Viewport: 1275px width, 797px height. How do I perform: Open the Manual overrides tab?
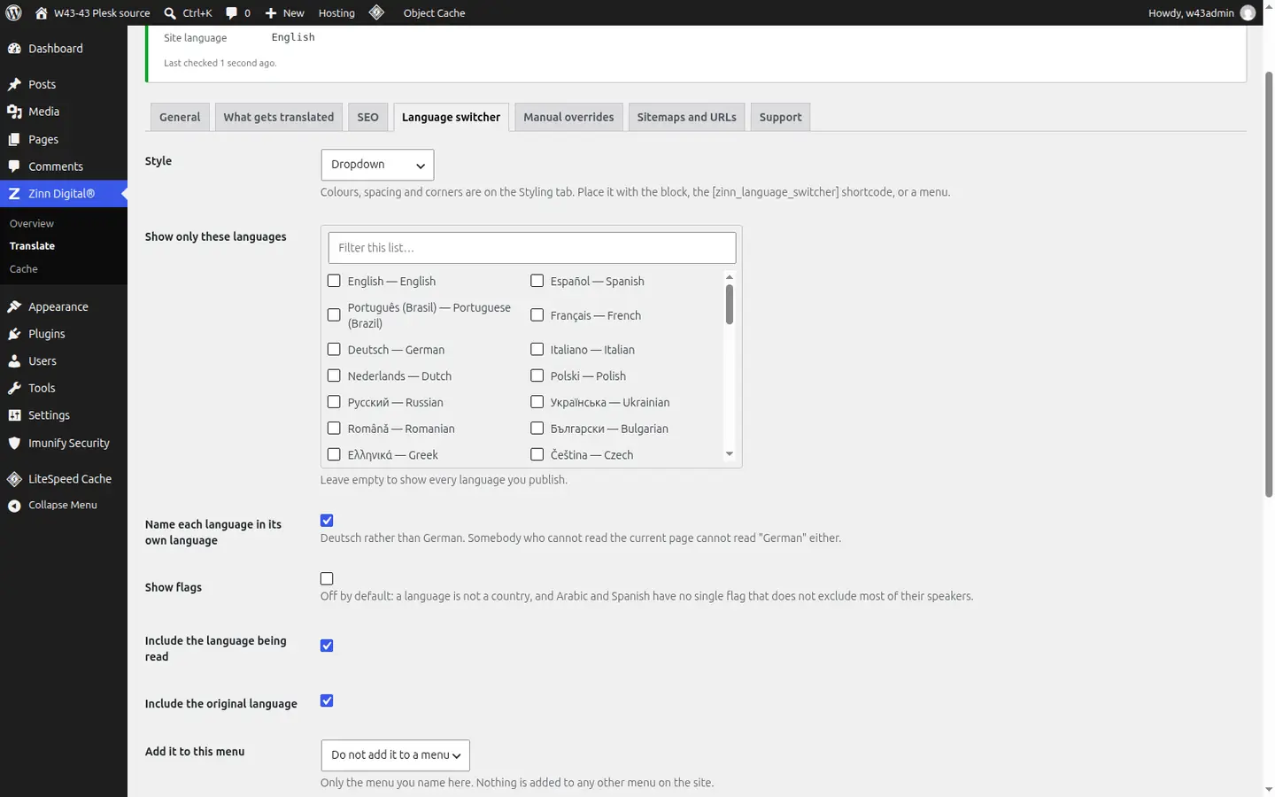click(x=568, y=117)
